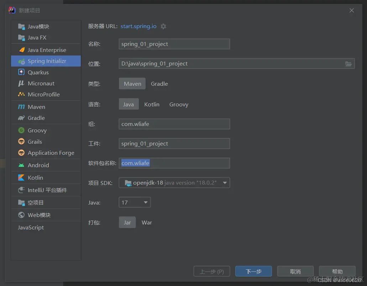
Task: Focus the 位置 location field
Action: coord(237,64)
